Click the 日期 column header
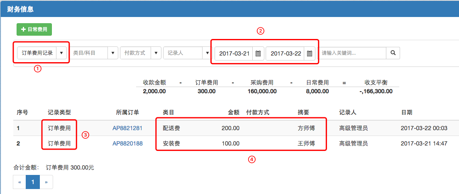The height and width of the screenshot is (194, 459). tap(406, 112)
